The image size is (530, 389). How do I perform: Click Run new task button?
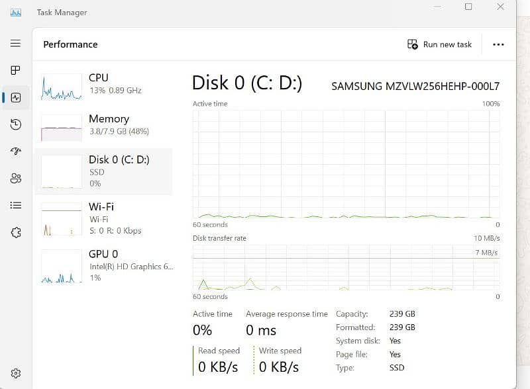click(x=439, y=44)
